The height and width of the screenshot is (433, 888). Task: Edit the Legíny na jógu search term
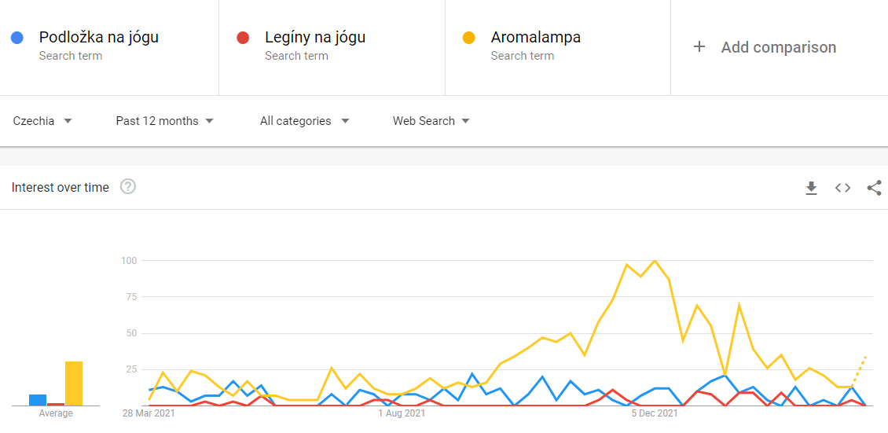314,37
